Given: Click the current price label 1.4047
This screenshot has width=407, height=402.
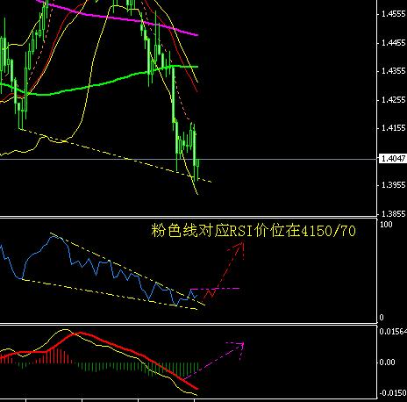Looking at the screenshot, I should tap(393, 159).
